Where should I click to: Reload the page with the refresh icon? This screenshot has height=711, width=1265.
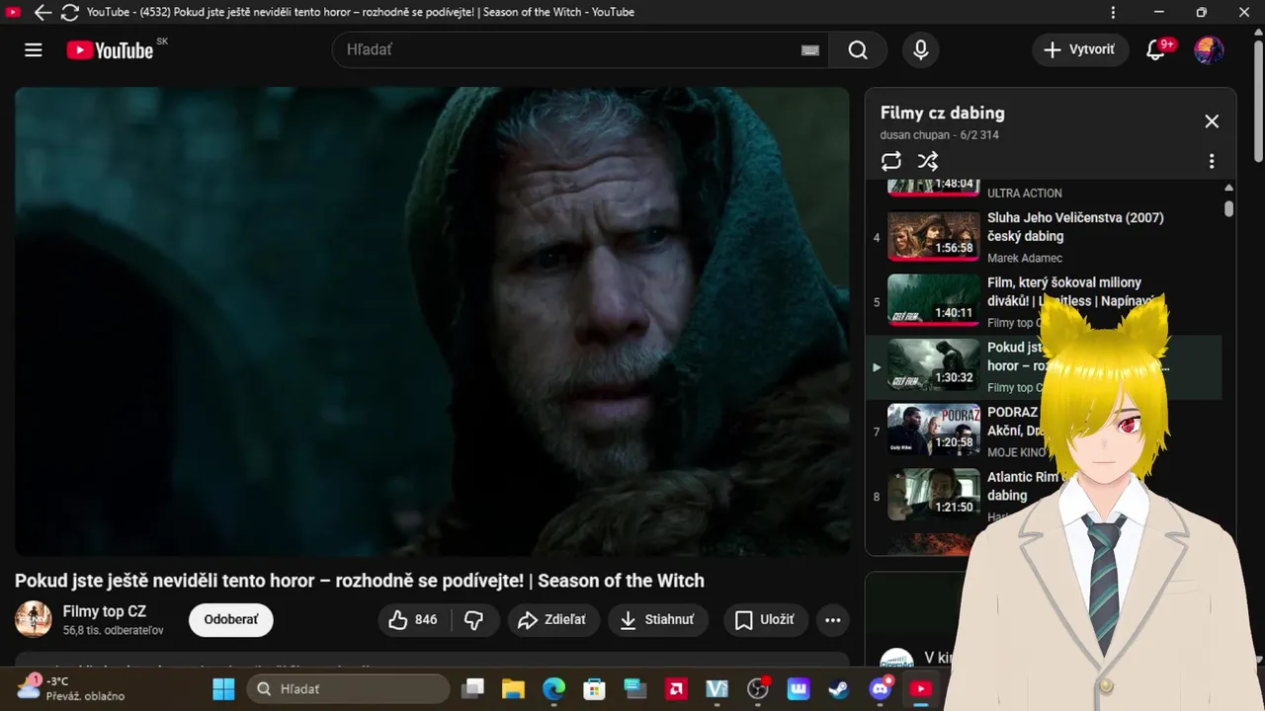tap(69, 13)
